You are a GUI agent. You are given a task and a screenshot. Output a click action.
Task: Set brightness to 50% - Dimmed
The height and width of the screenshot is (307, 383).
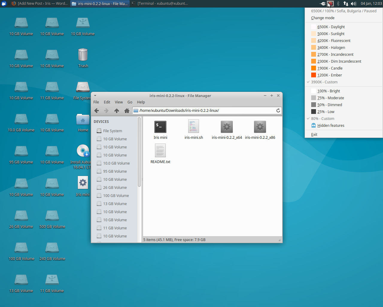click(344, 105)
